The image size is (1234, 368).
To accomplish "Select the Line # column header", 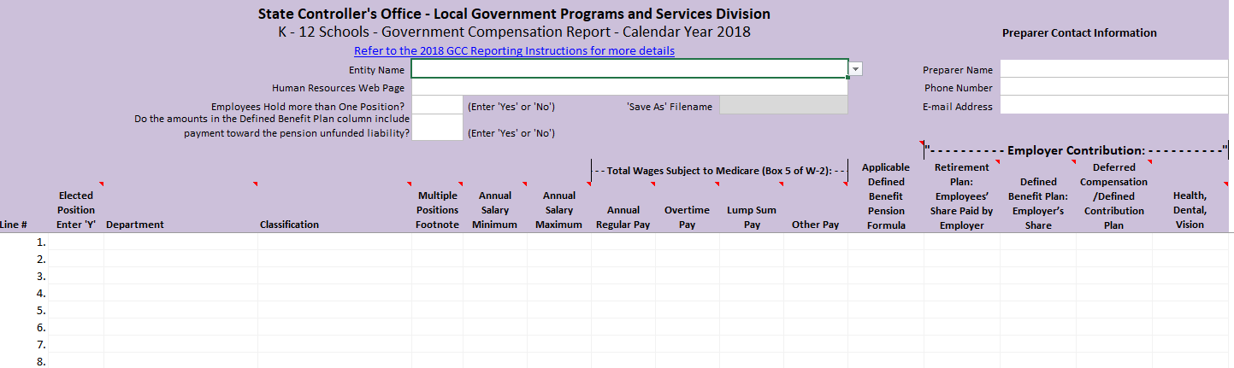I will (14, 225).
